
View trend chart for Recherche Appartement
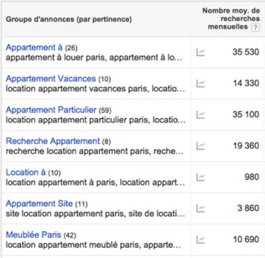click(x=201, y=146)
